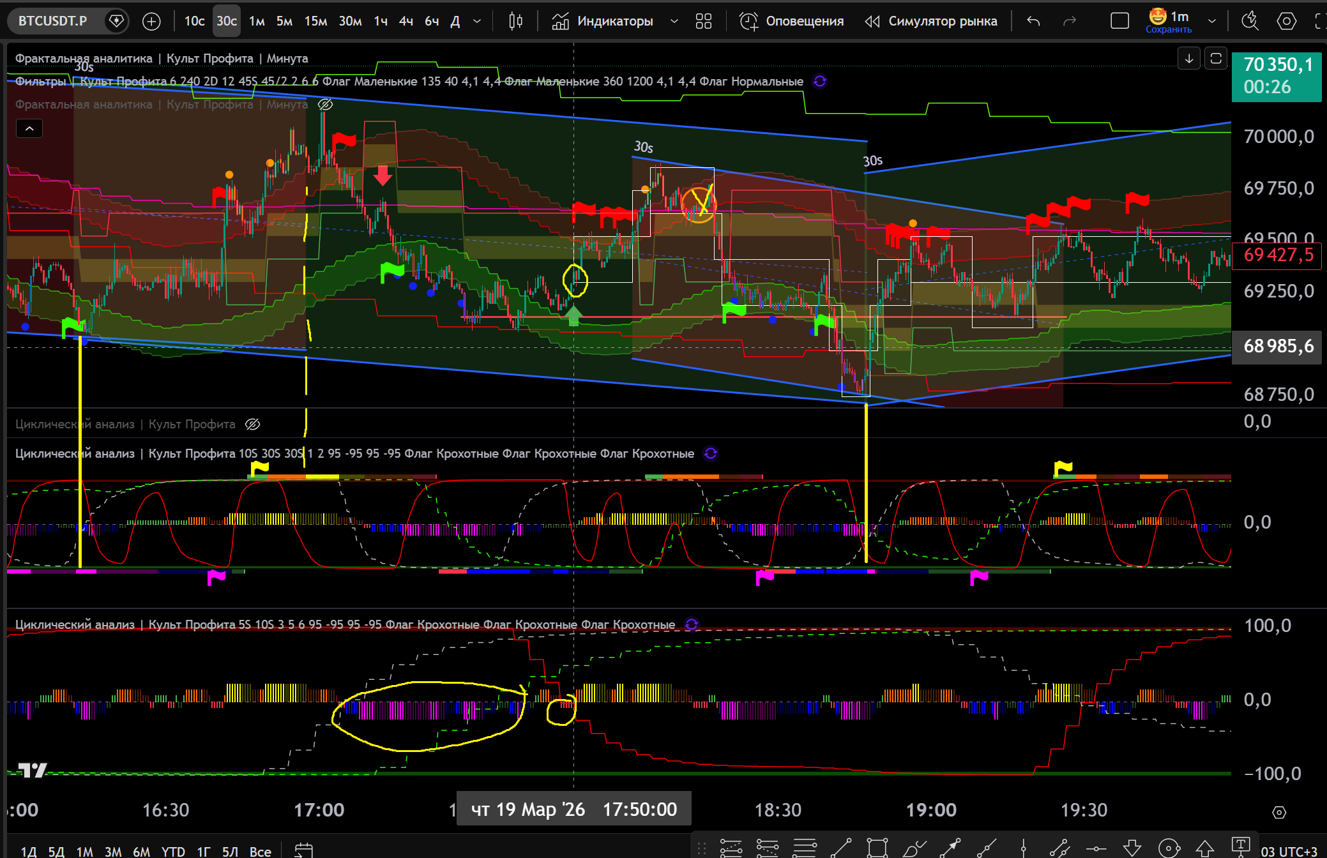The image size is (1327, 858).
Task: Open the layout grid selector
Action: click(703, 21)
